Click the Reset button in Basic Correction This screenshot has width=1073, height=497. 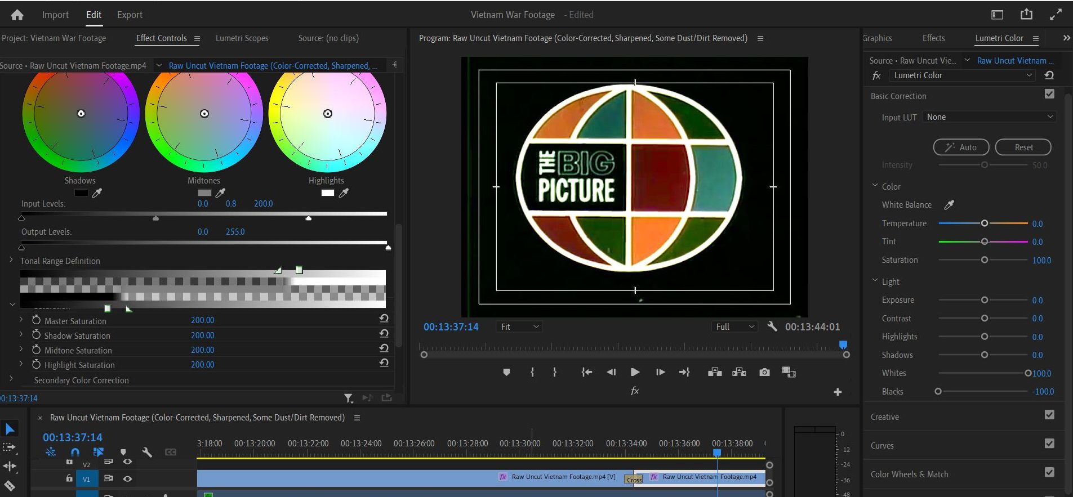tap(1023, 147)
